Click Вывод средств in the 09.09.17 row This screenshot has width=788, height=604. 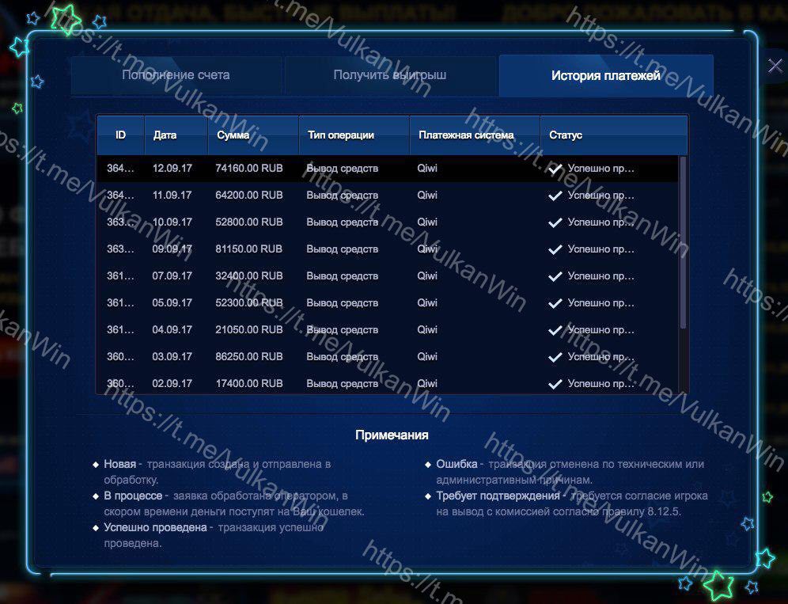click(x=343, y=249)
